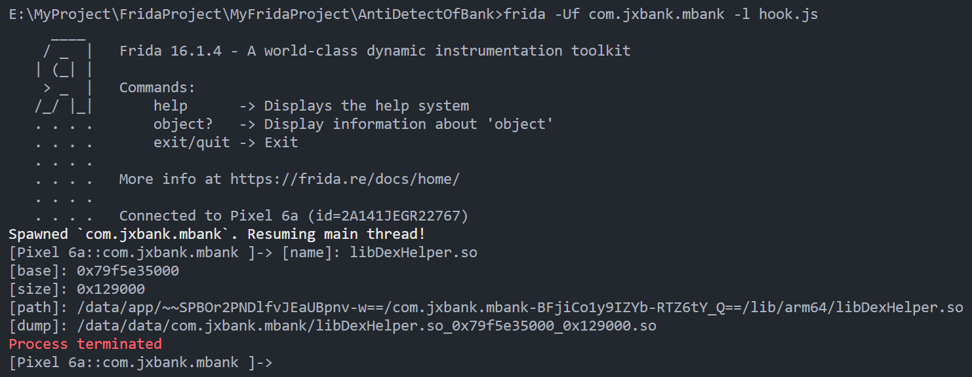Viewport: 972px width, 377px height.
Task: Click the [path] label of the library path
Action: (30, 308)
